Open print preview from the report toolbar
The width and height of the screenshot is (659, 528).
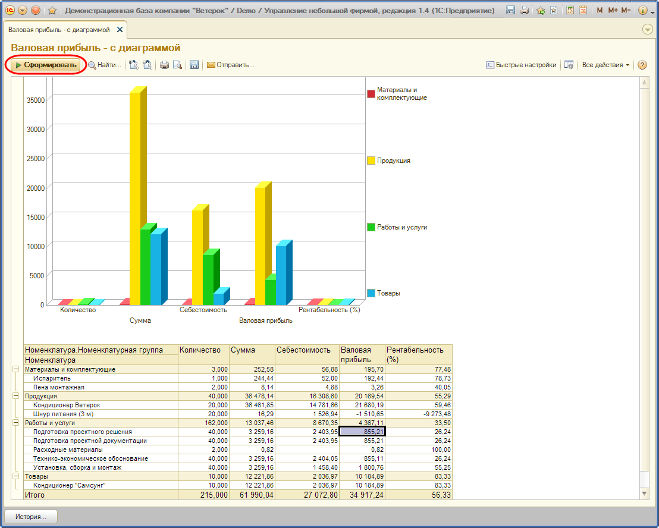pos(177,65)
